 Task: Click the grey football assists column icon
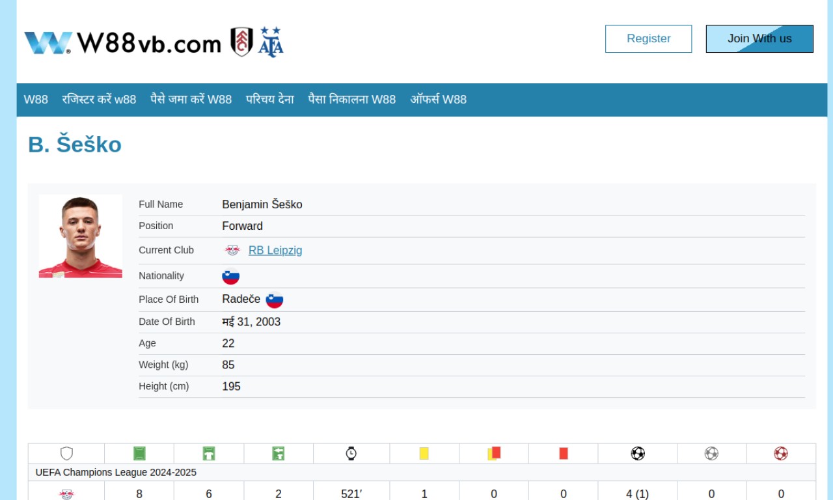[712, 453]
